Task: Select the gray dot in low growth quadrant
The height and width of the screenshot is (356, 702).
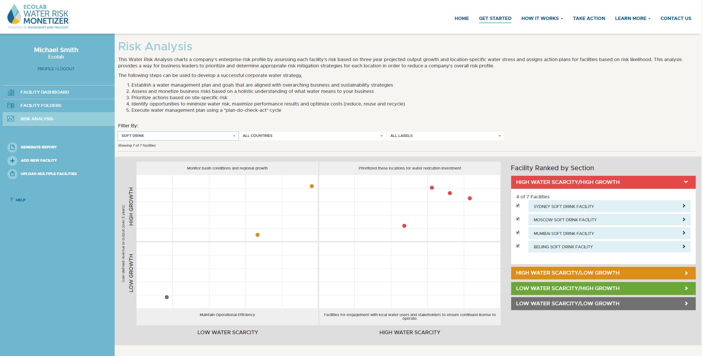Action: point(167,297)
